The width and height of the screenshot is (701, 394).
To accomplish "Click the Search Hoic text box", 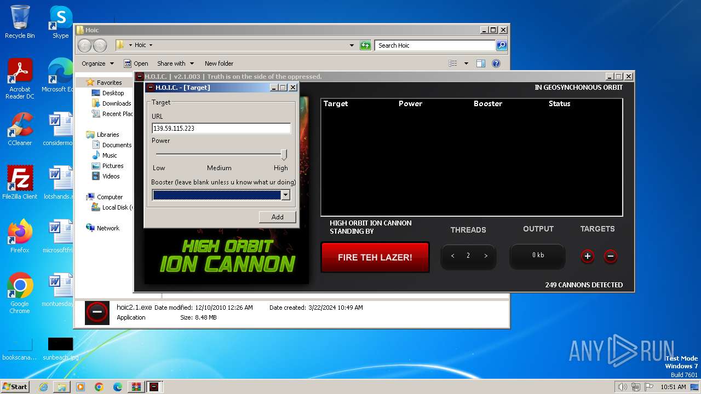I will click(435, 45).
